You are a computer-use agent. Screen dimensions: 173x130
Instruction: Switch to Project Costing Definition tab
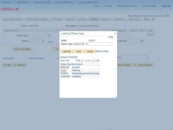(37, 19)
